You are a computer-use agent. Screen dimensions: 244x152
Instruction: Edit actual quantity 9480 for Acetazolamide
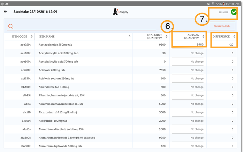188,45
